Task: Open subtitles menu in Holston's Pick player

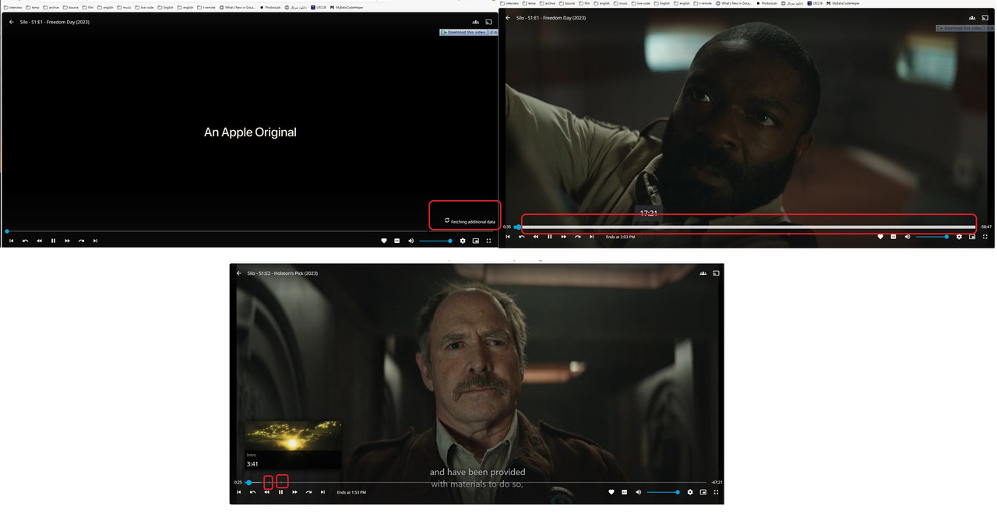Action: 625,492
